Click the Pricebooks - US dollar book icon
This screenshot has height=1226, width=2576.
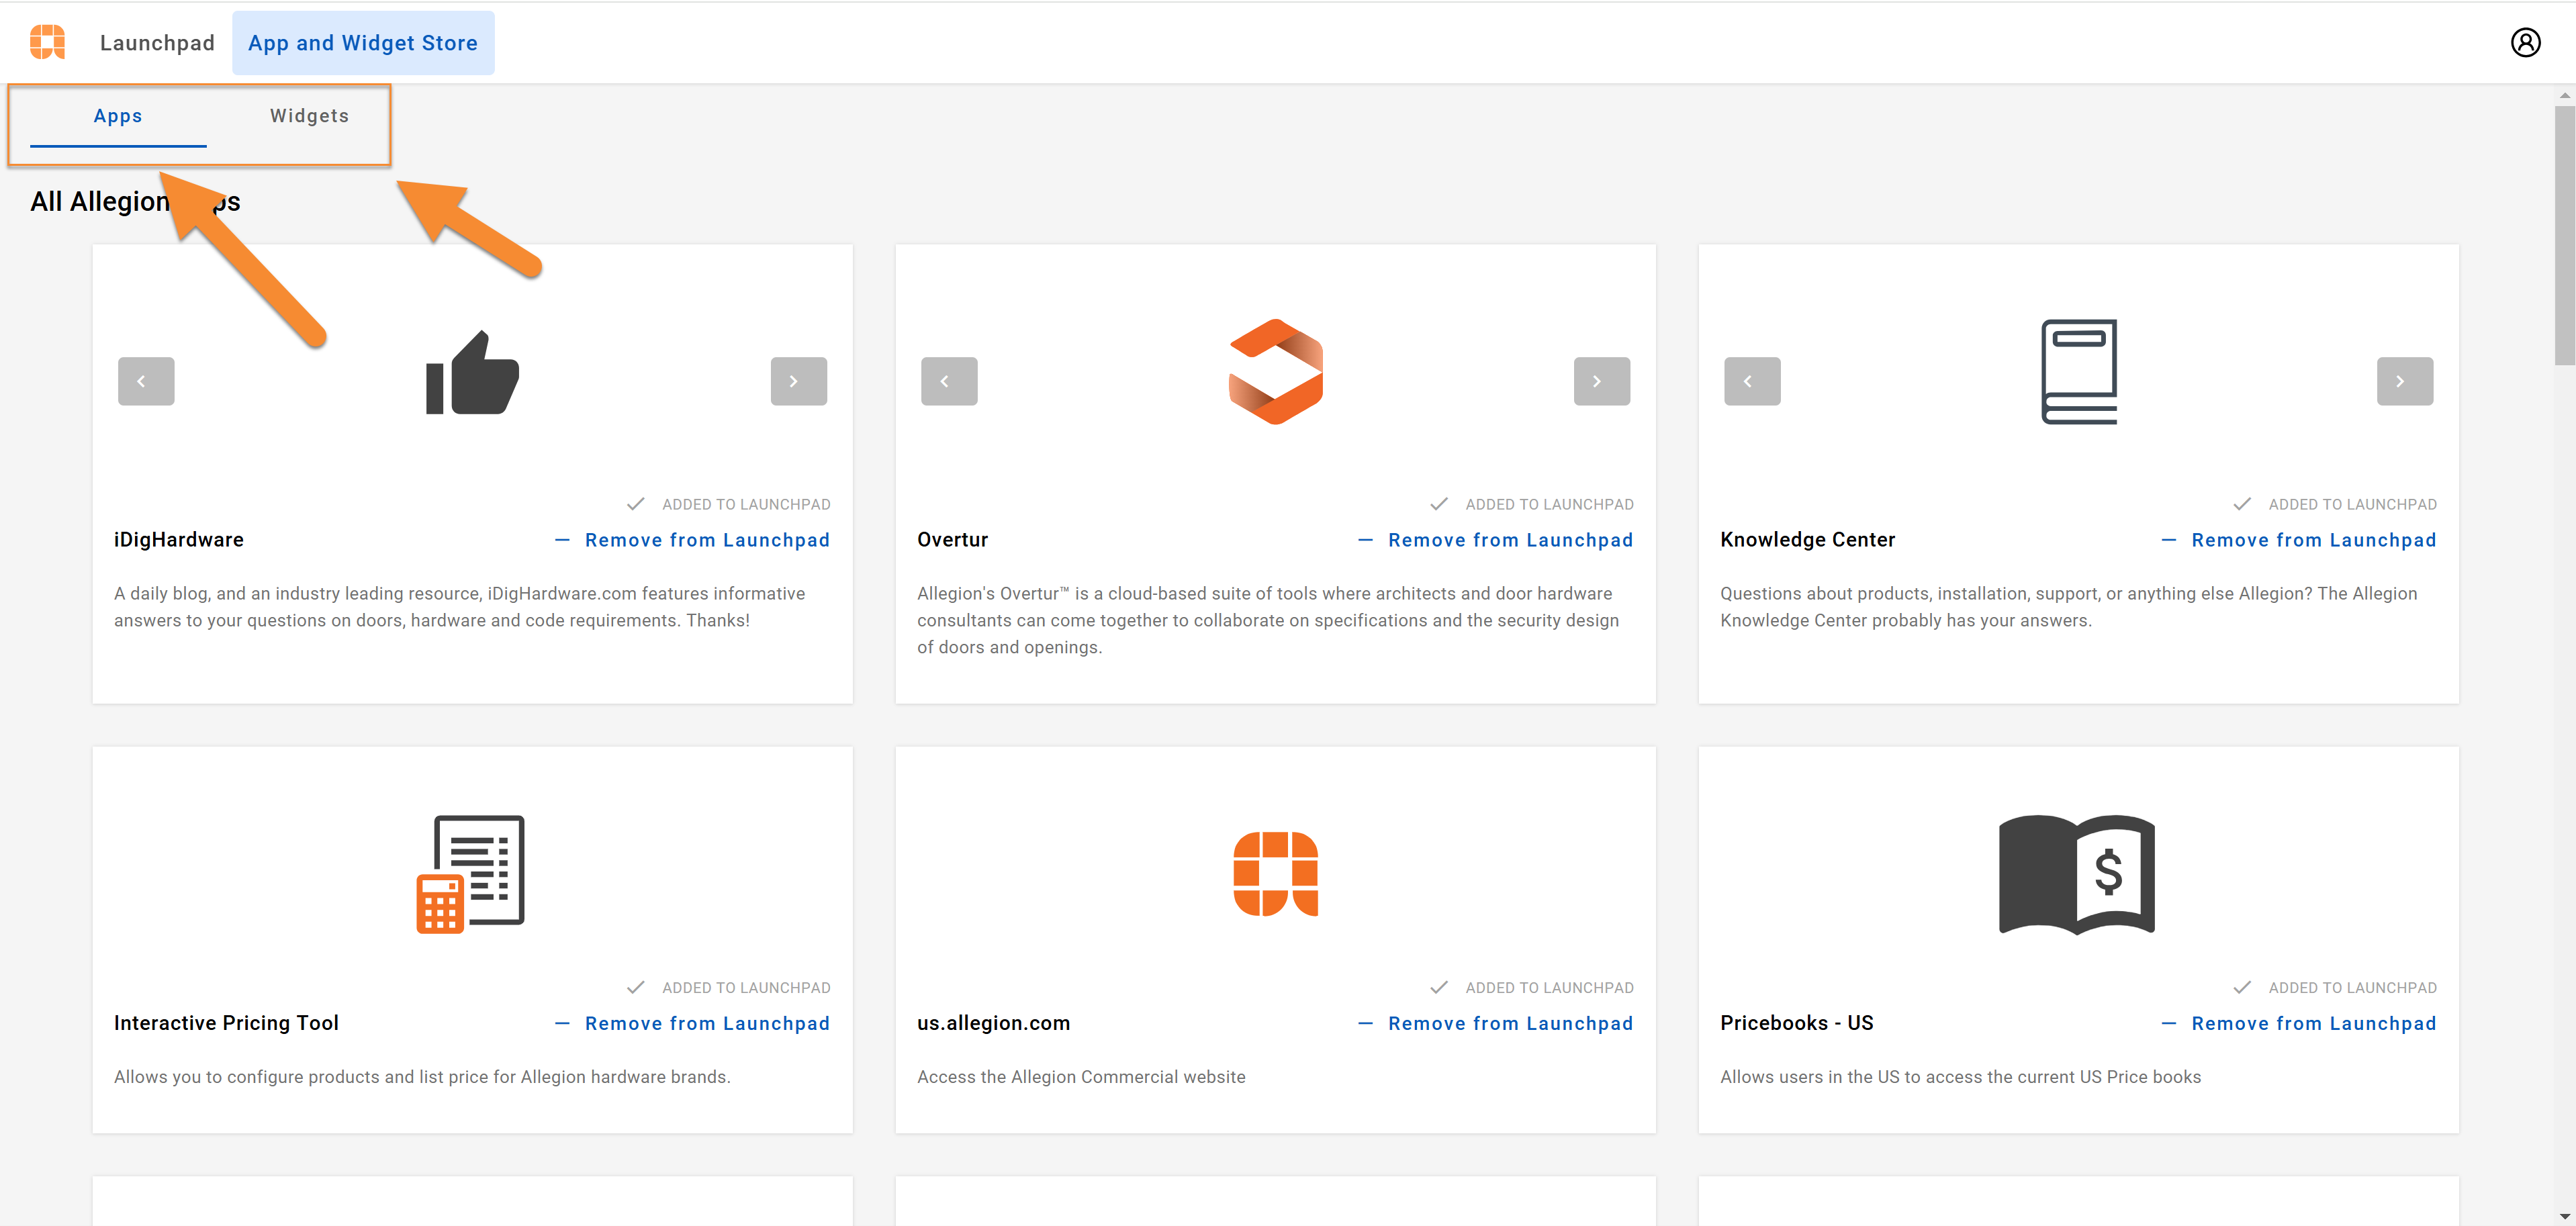[x=2076, y=874]
